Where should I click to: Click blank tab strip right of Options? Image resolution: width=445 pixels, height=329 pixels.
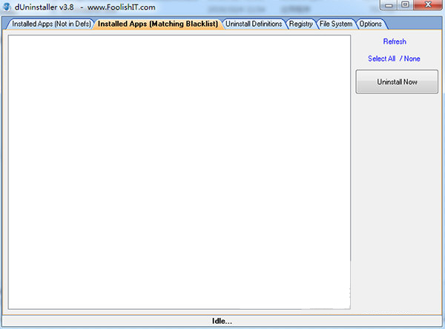tap(412, 24)
